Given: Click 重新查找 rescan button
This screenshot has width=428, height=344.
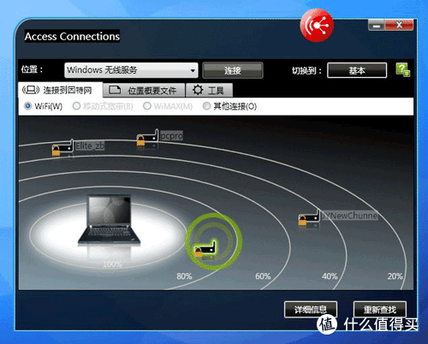Looking at the screenshot, I should click(x=380, y=309).
